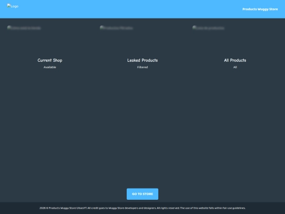Click the Filtered subtitle under Leaked Products

[142, 67]
